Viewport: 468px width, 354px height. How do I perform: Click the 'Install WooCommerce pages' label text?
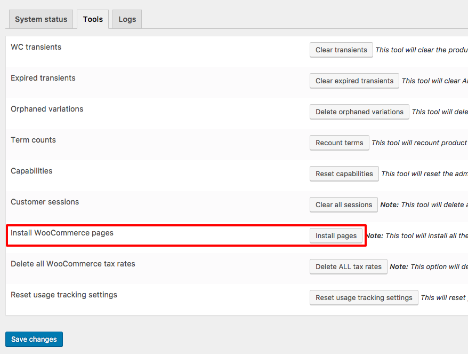tap(62, 233)
